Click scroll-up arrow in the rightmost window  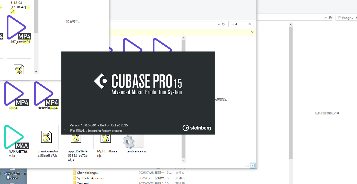pyautogui.click(x=291, y=25)
